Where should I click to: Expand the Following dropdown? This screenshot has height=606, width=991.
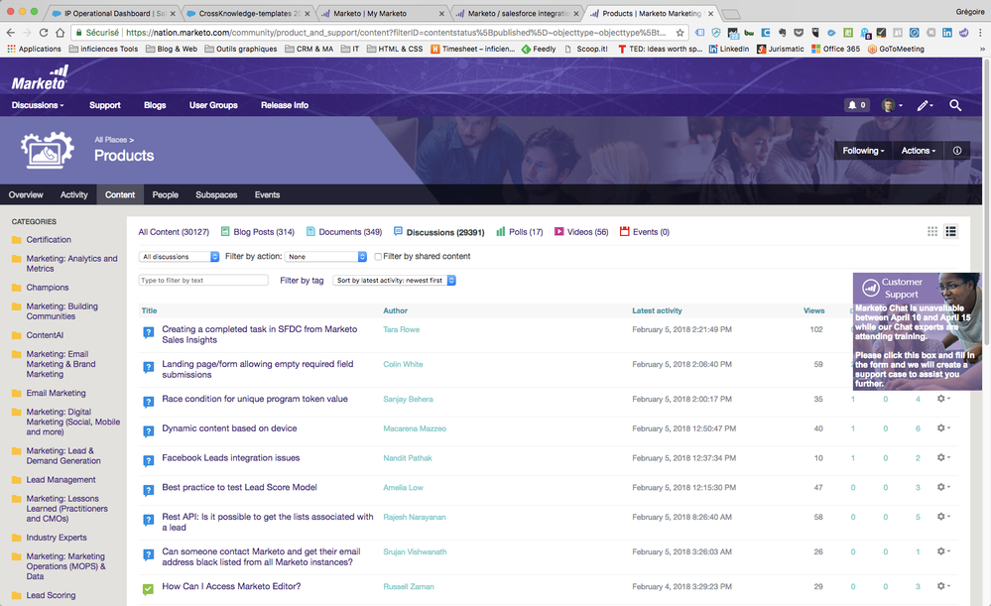click(863, 151)
